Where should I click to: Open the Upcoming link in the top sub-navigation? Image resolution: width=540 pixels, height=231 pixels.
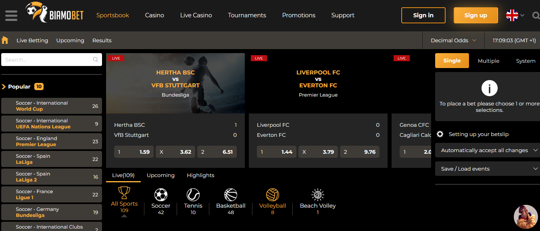[x=70, y=40]
